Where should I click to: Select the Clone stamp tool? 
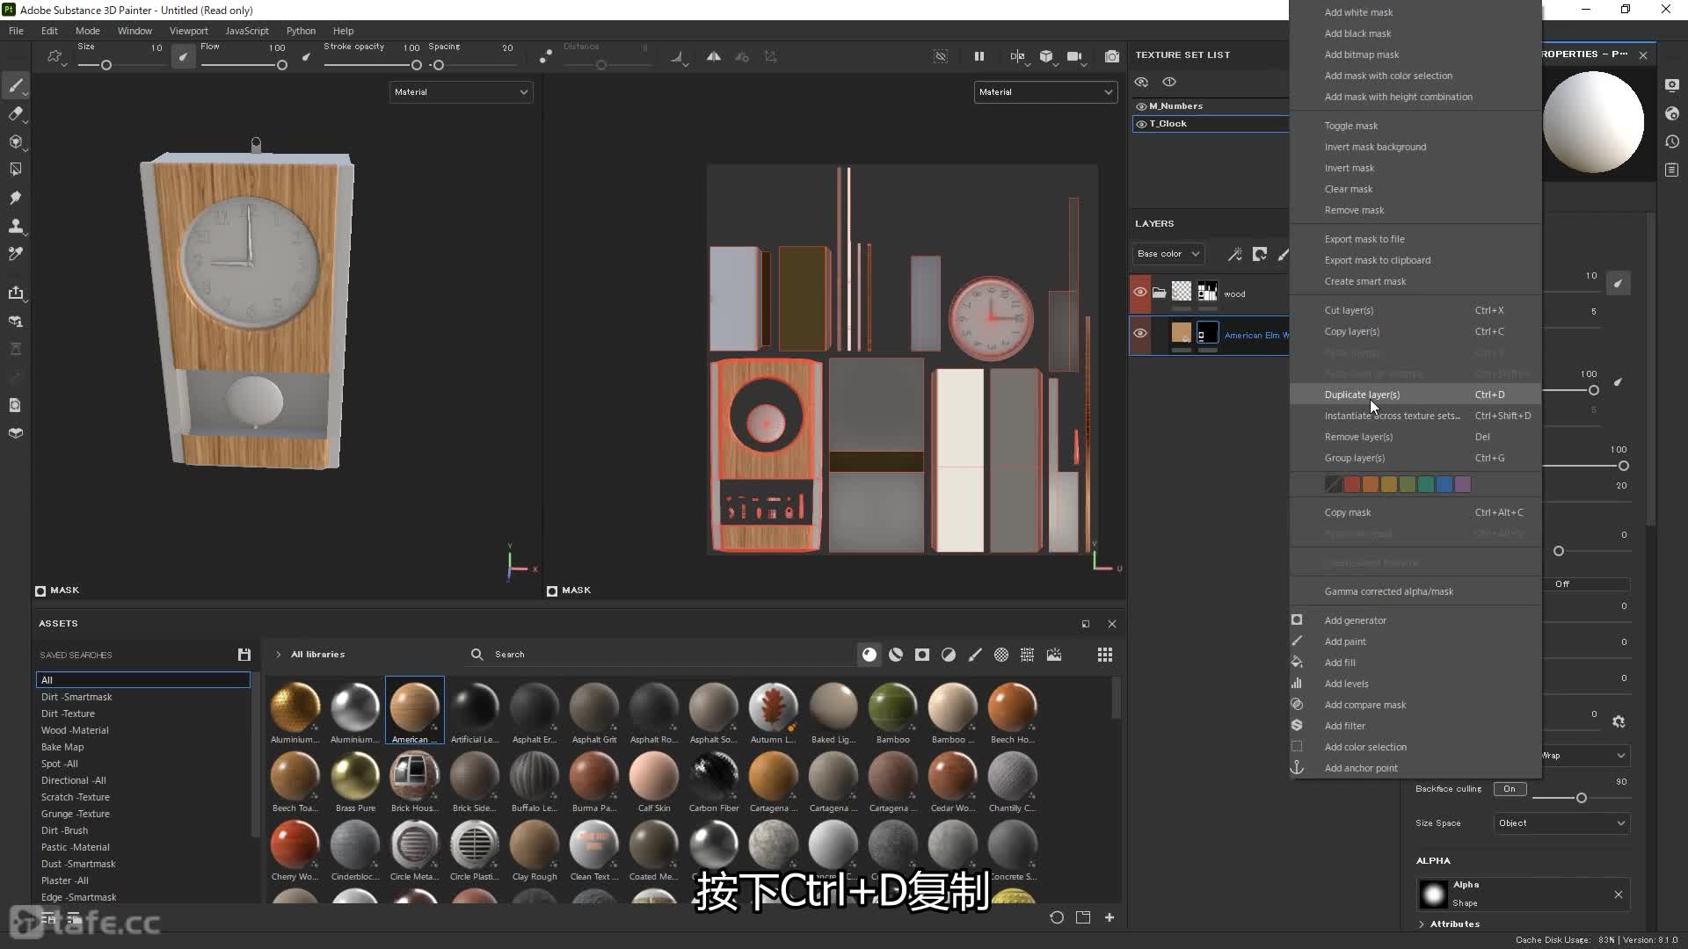[15, 226]
